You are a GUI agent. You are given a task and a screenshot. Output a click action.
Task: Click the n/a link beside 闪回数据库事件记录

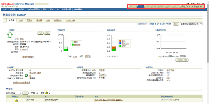168,80
